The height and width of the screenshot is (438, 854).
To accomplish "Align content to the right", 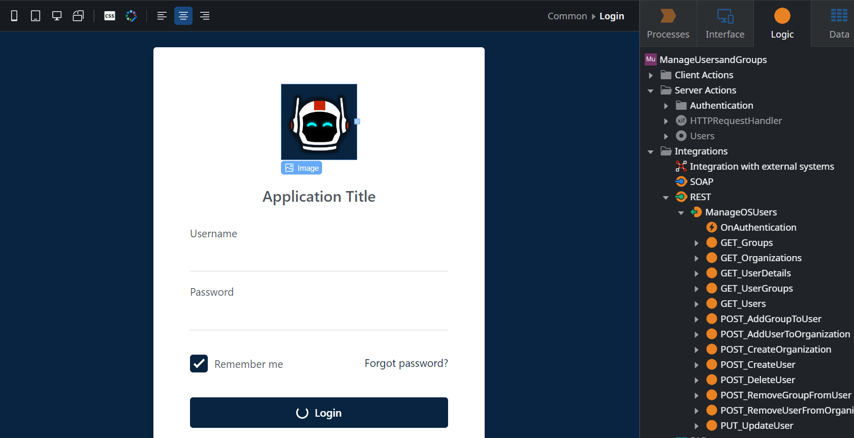I will coord(205,16).
